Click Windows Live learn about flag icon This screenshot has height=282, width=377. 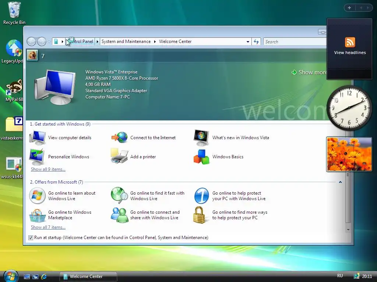point(37,196)
